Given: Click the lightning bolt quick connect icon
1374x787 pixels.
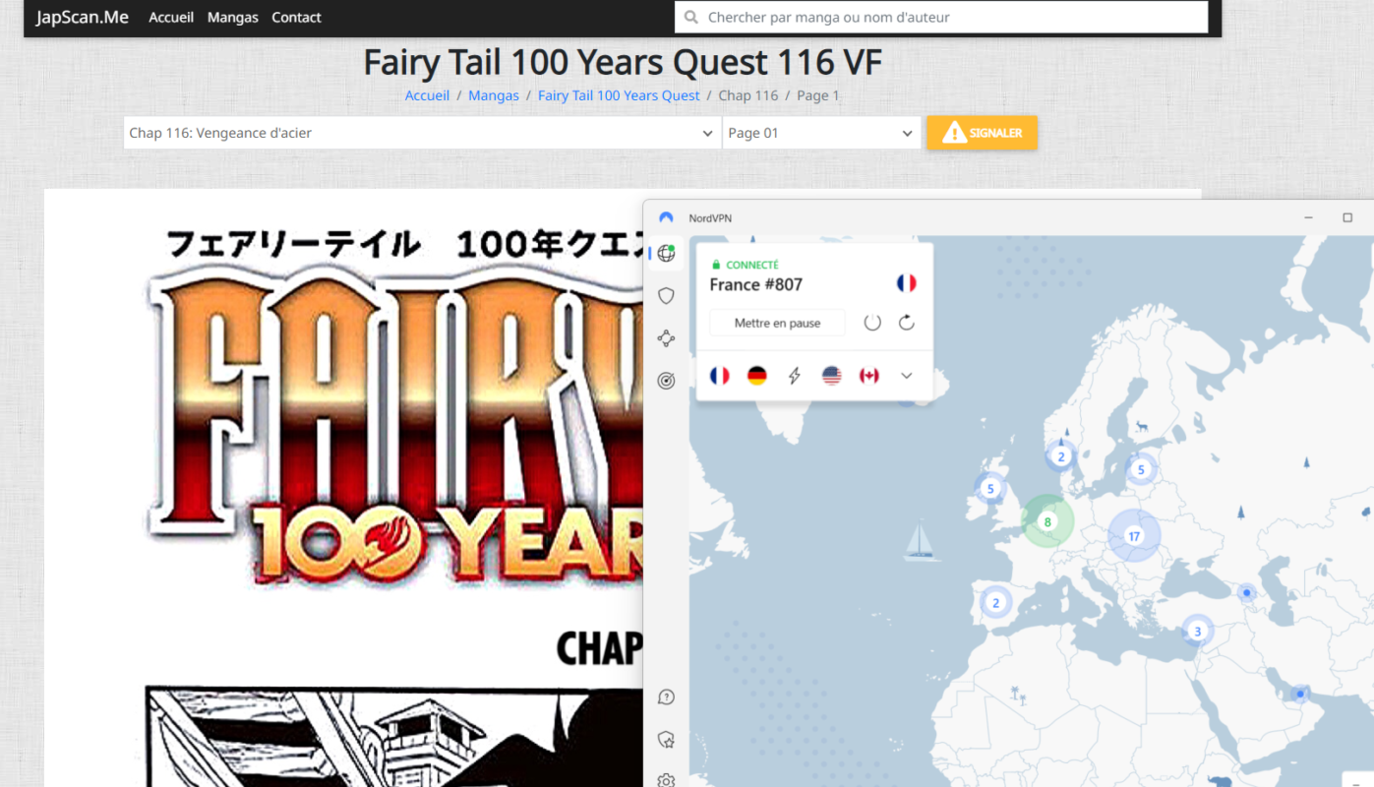Looking at the screenshot, I should point(795,376).
